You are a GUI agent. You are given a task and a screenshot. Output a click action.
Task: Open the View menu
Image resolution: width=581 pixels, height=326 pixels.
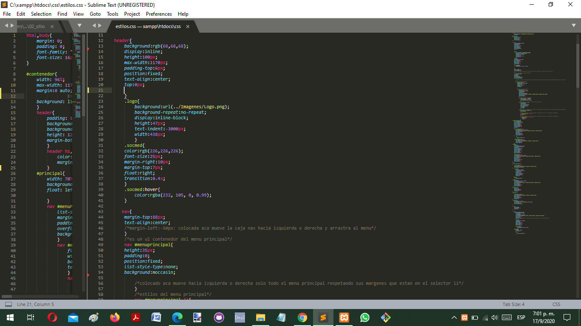[78, 14]
